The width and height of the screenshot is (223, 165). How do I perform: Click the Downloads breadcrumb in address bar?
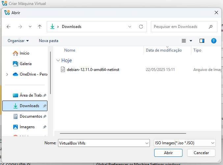point(71,27)
